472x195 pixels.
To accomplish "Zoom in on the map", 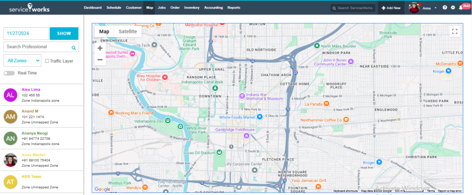I will [x=100, y=48].
